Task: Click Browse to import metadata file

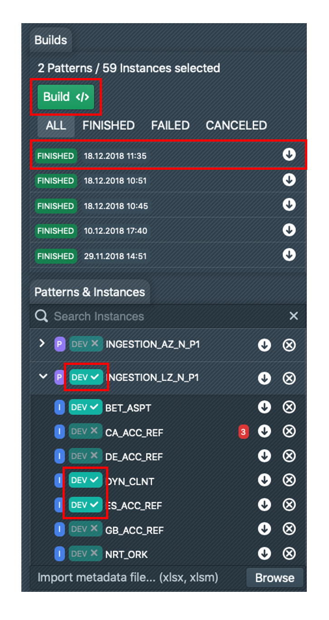Action: pos(275,578)
